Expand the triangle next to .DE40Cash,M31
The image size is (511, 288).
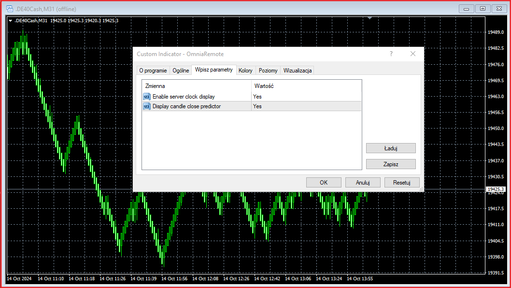click(10, 20)
